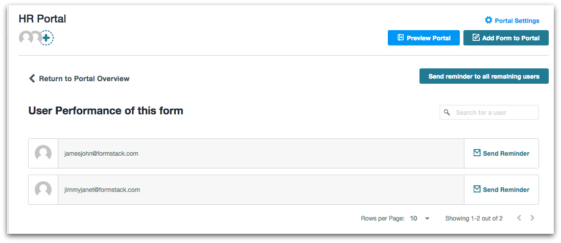
Task: Click jamesjohn's avatar icon
Action: (43, 153)
